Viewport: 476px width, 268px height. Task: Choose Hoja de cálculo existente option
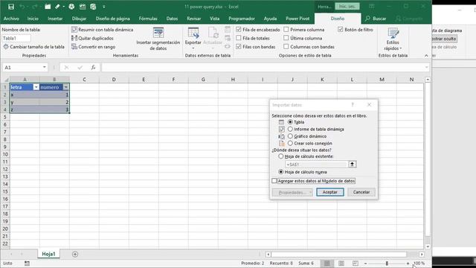[x=281, y=156]
